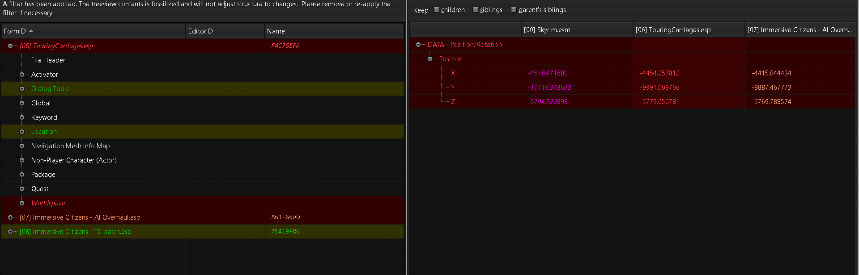Click TouringCarriages Y value -9991.009766
The image size is (859, 275).
[659, 87]
